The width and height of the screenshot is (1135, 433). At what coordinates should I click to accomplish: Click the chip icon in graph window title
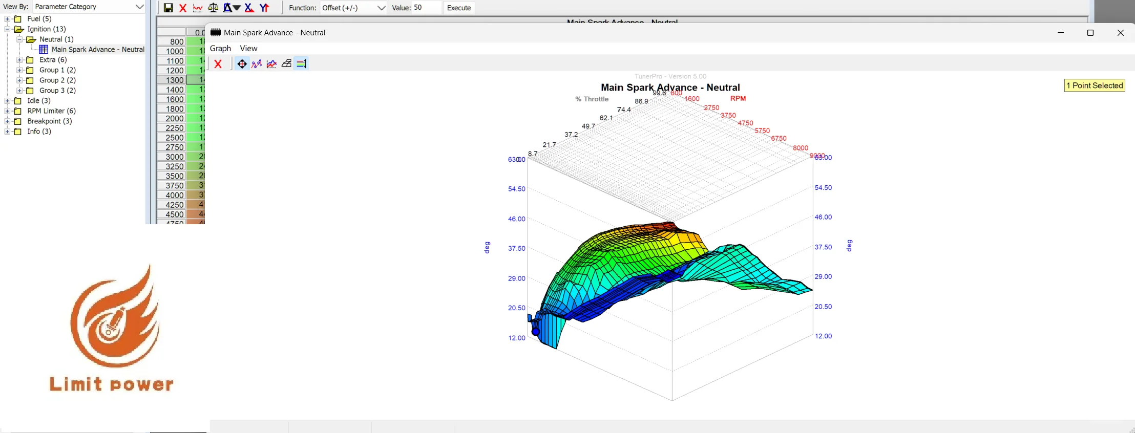coord(216,32)
